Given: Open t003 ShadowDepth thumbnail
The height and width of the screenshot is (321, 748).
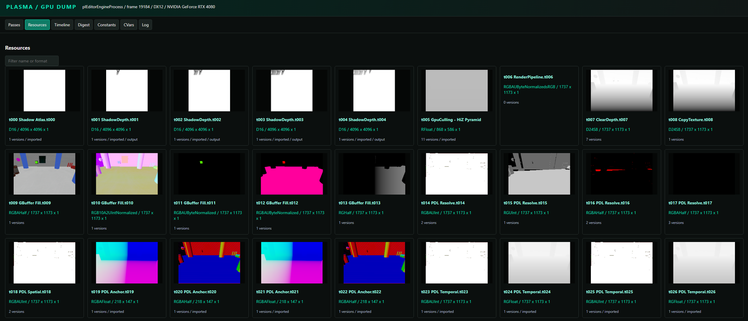Looking at the screenshot, I should click(292, 91).
